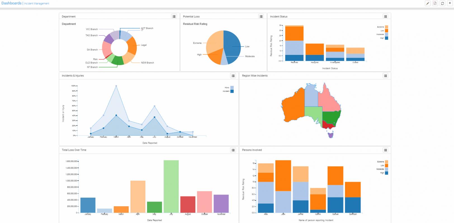
Task: Click the Low swatch in Persons Involved legend
Action: click(387, 166)
